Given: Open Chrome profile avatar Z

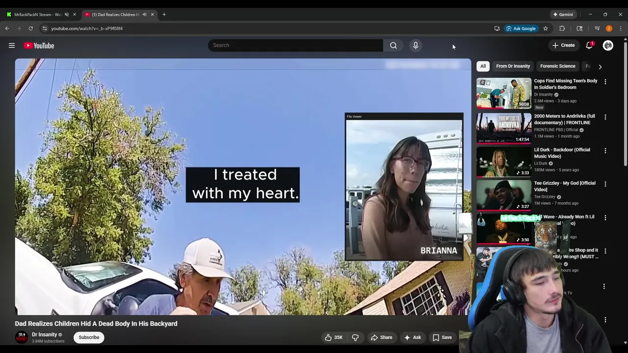Looking at the screenshot, I should (609, 28).
